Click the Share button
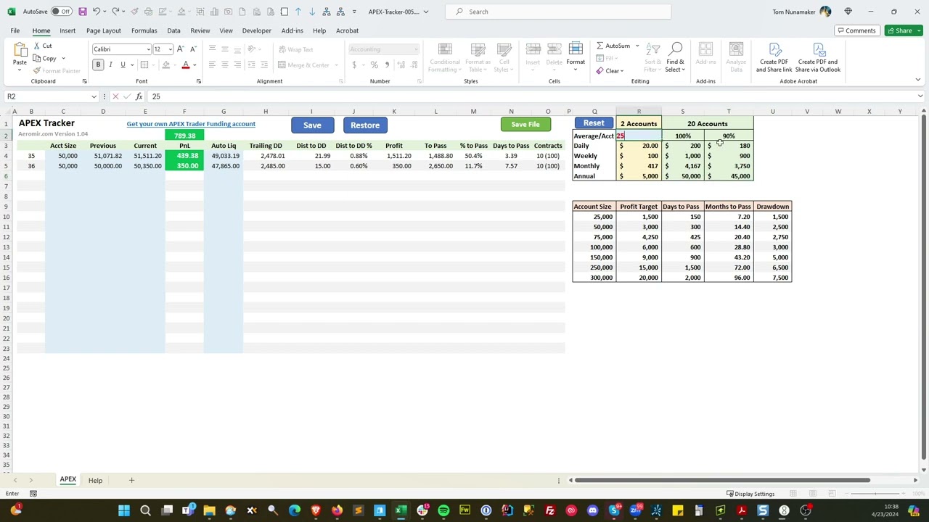Screen dimensions: 929x522 904,30
